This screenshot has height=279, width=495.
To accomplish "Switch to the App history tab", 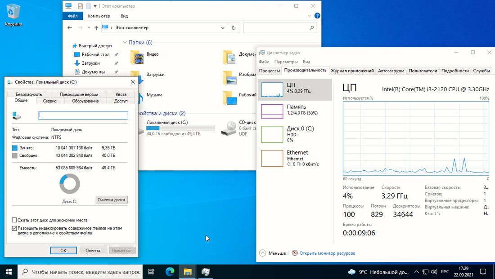I will click(352, 71).
